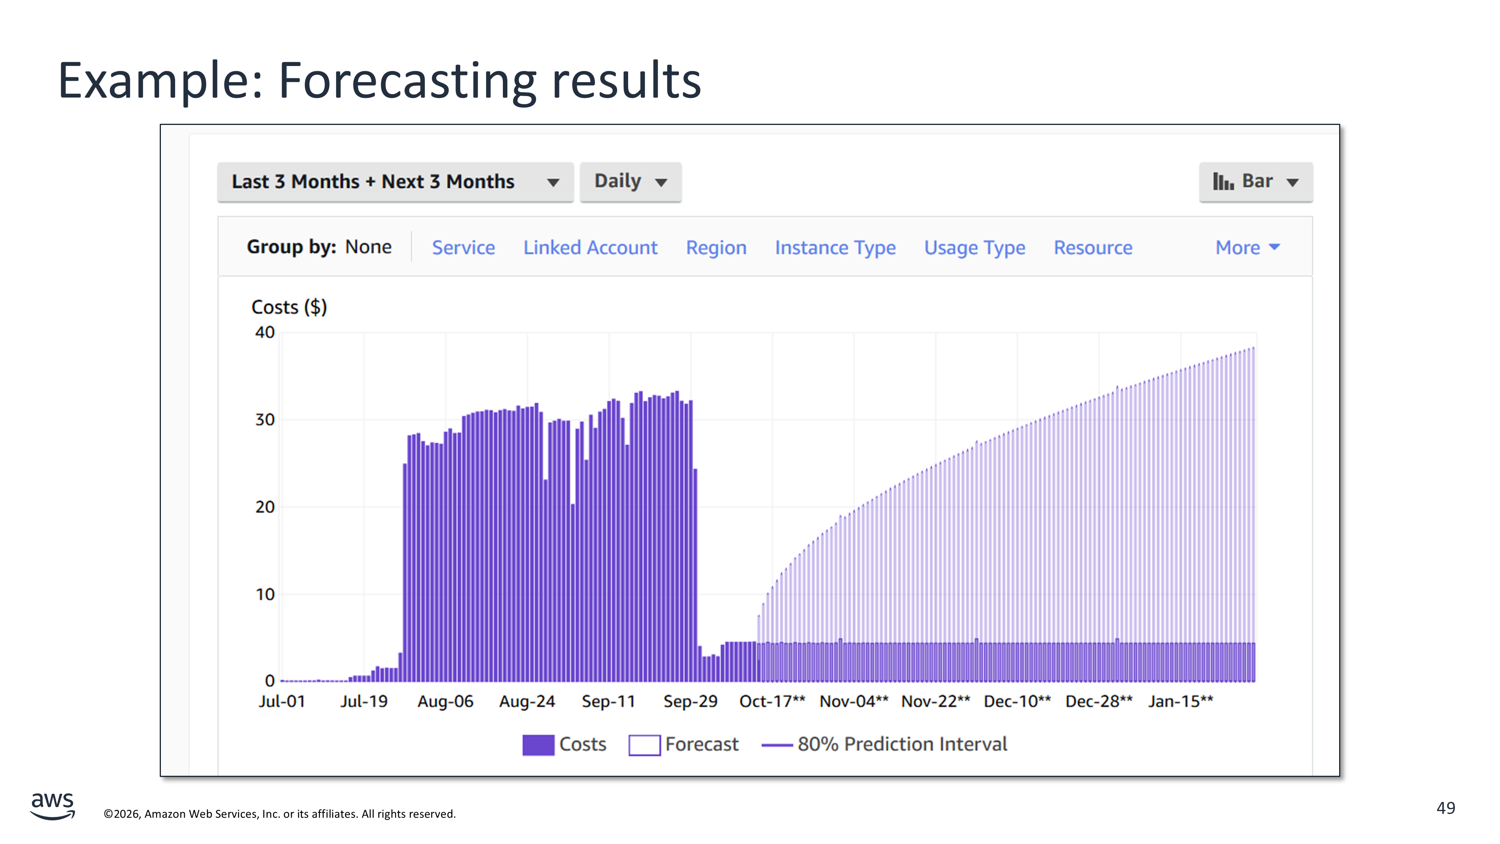1500x844 pixels.
Task: Expand the More group-by options
Action: pyautogui.click(x=1247, y=248)
